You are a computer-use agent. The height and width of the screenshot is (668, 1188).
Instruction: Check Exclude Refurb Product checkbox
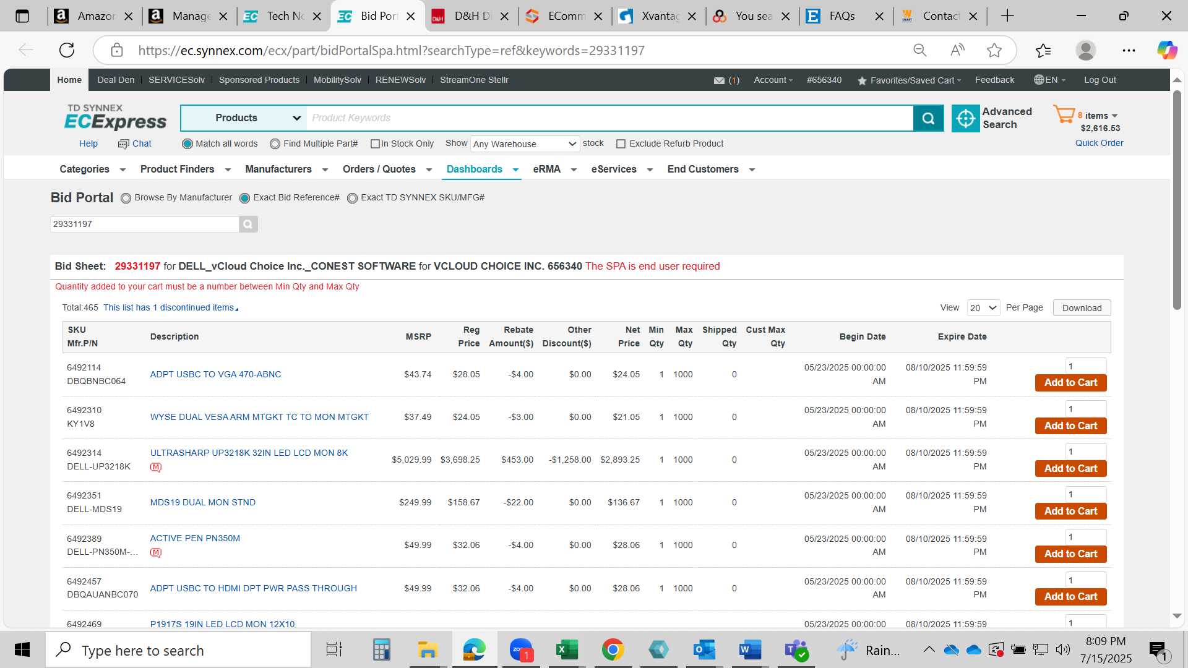[621, 144]
